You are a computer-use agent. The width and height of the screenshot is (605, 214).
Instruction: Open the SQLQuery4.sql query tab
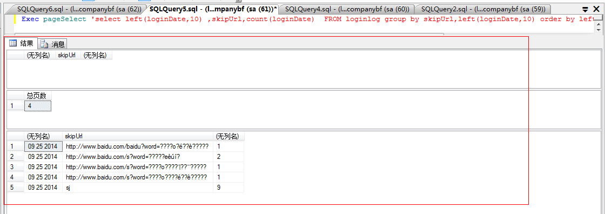tap(347, 9)
